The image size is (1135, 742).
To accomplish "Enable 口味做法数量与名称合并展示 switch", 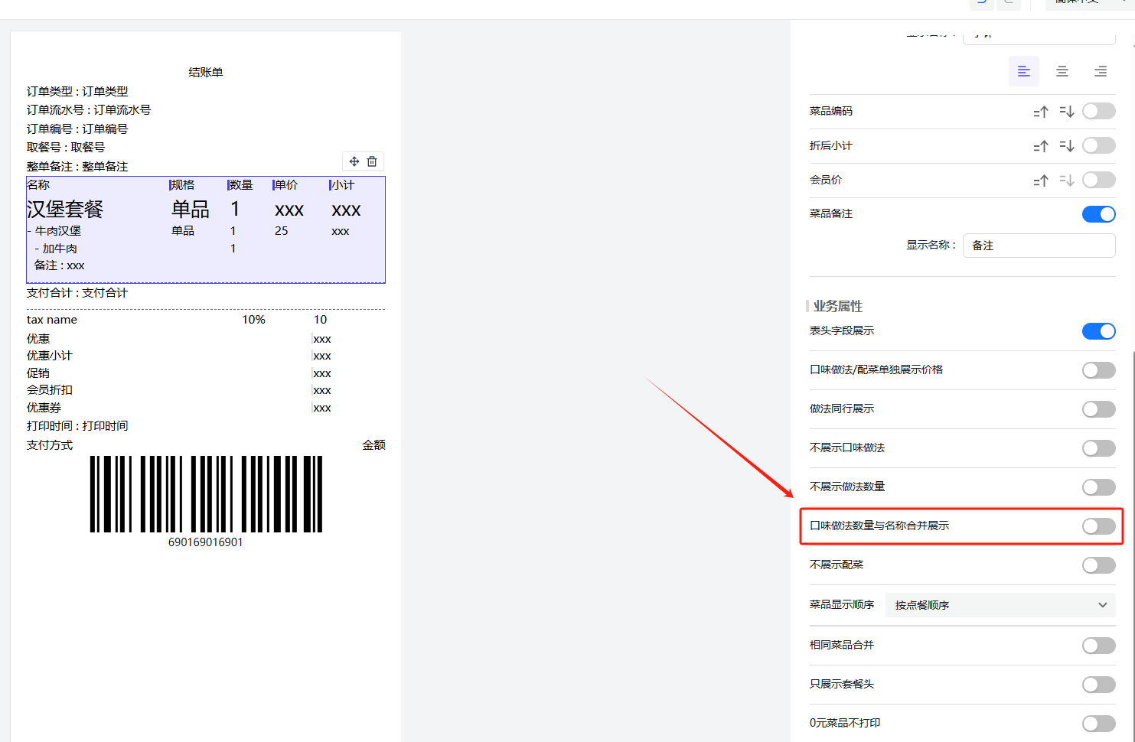I will point(1098,526).
